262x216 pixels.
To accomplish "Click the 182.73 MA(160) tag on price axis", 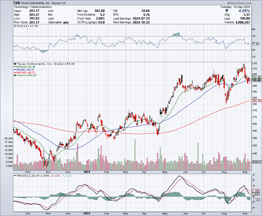I will [256, 101].
